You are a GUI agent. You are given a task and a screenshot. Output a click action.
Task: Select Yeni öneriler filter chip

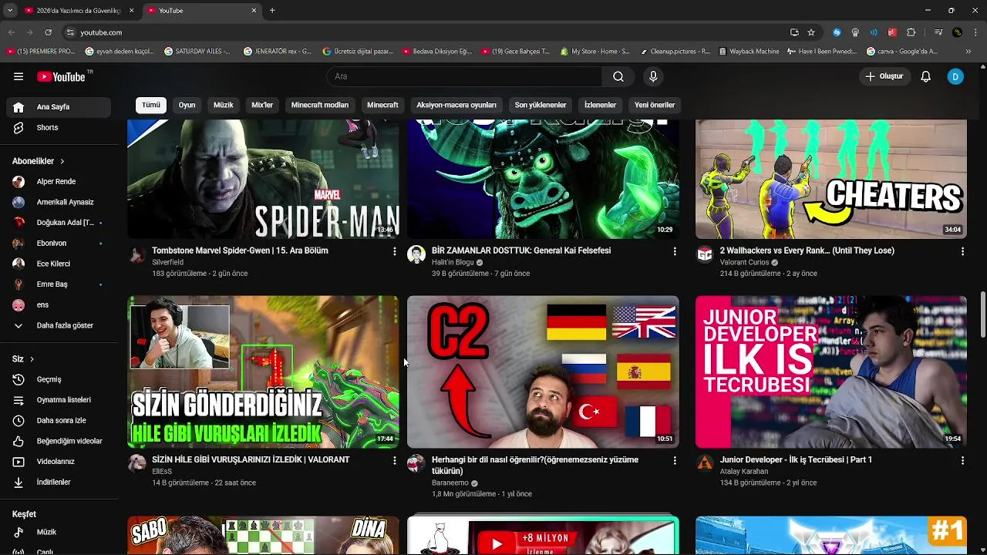(x=655, y=105)
